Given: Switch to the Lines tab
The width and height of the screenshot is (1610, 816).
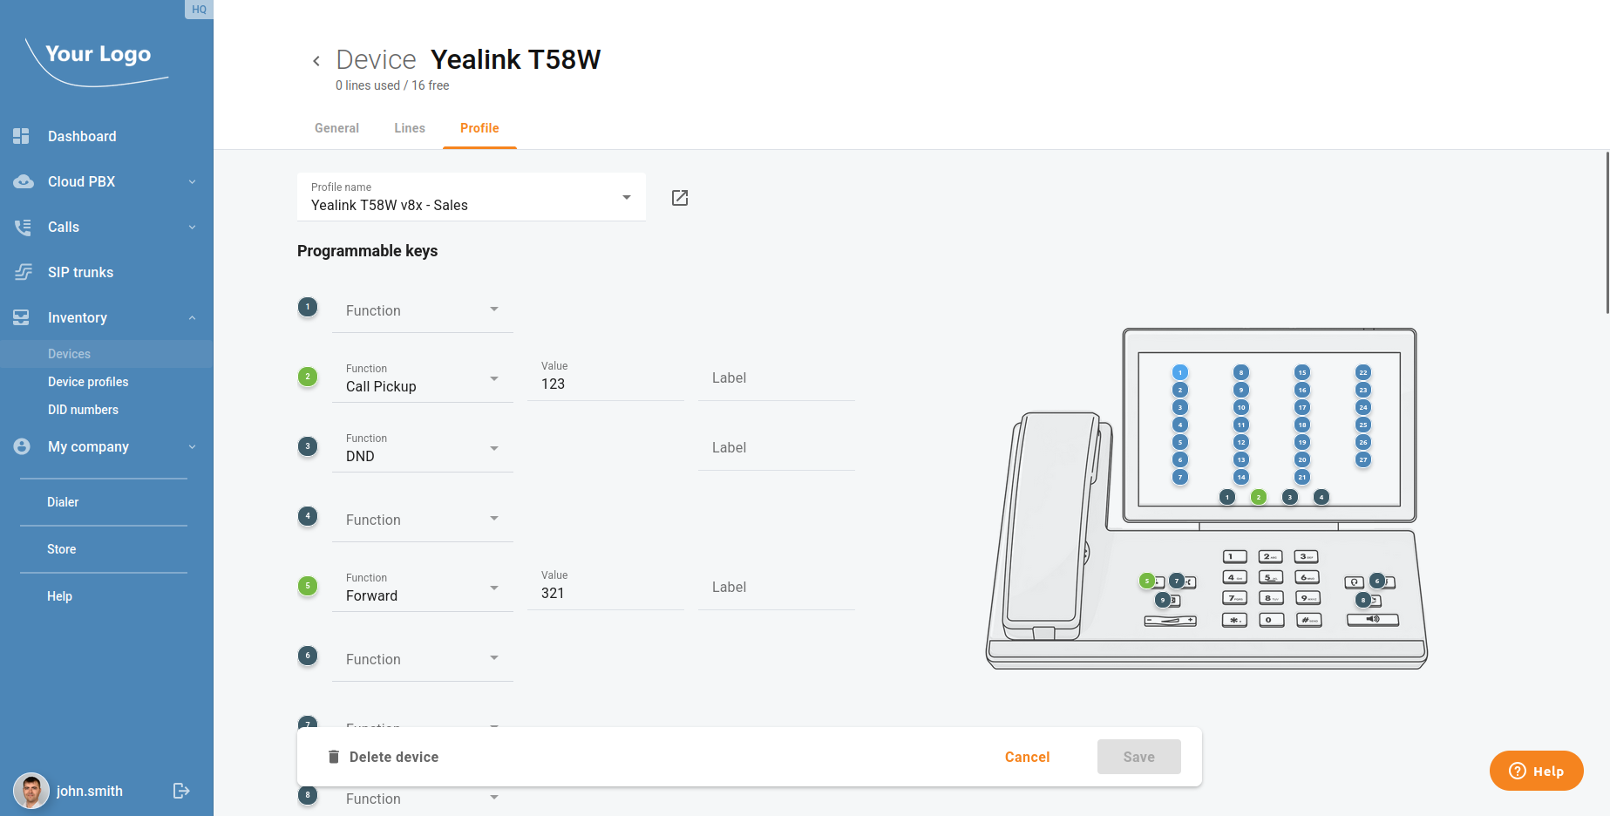Looking at the screenshot, I should pos(410,128).
